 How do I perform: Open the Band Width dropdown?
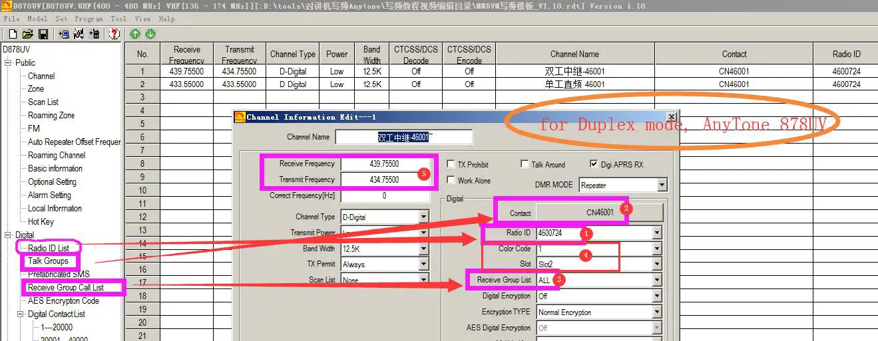[424, 249]
